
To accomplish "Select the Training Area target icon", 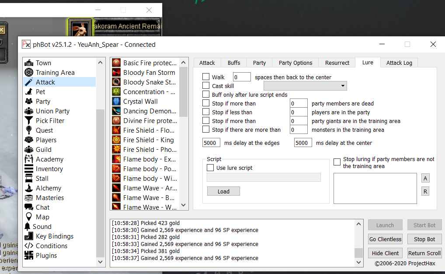I will tap(29, 73).
